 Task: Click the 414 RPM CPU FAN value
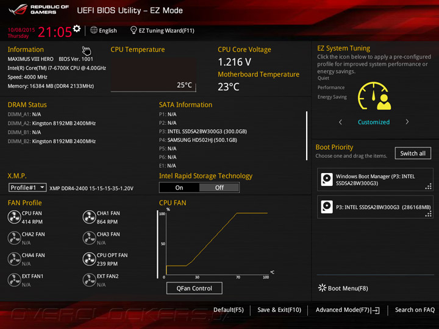click(32, 222)
